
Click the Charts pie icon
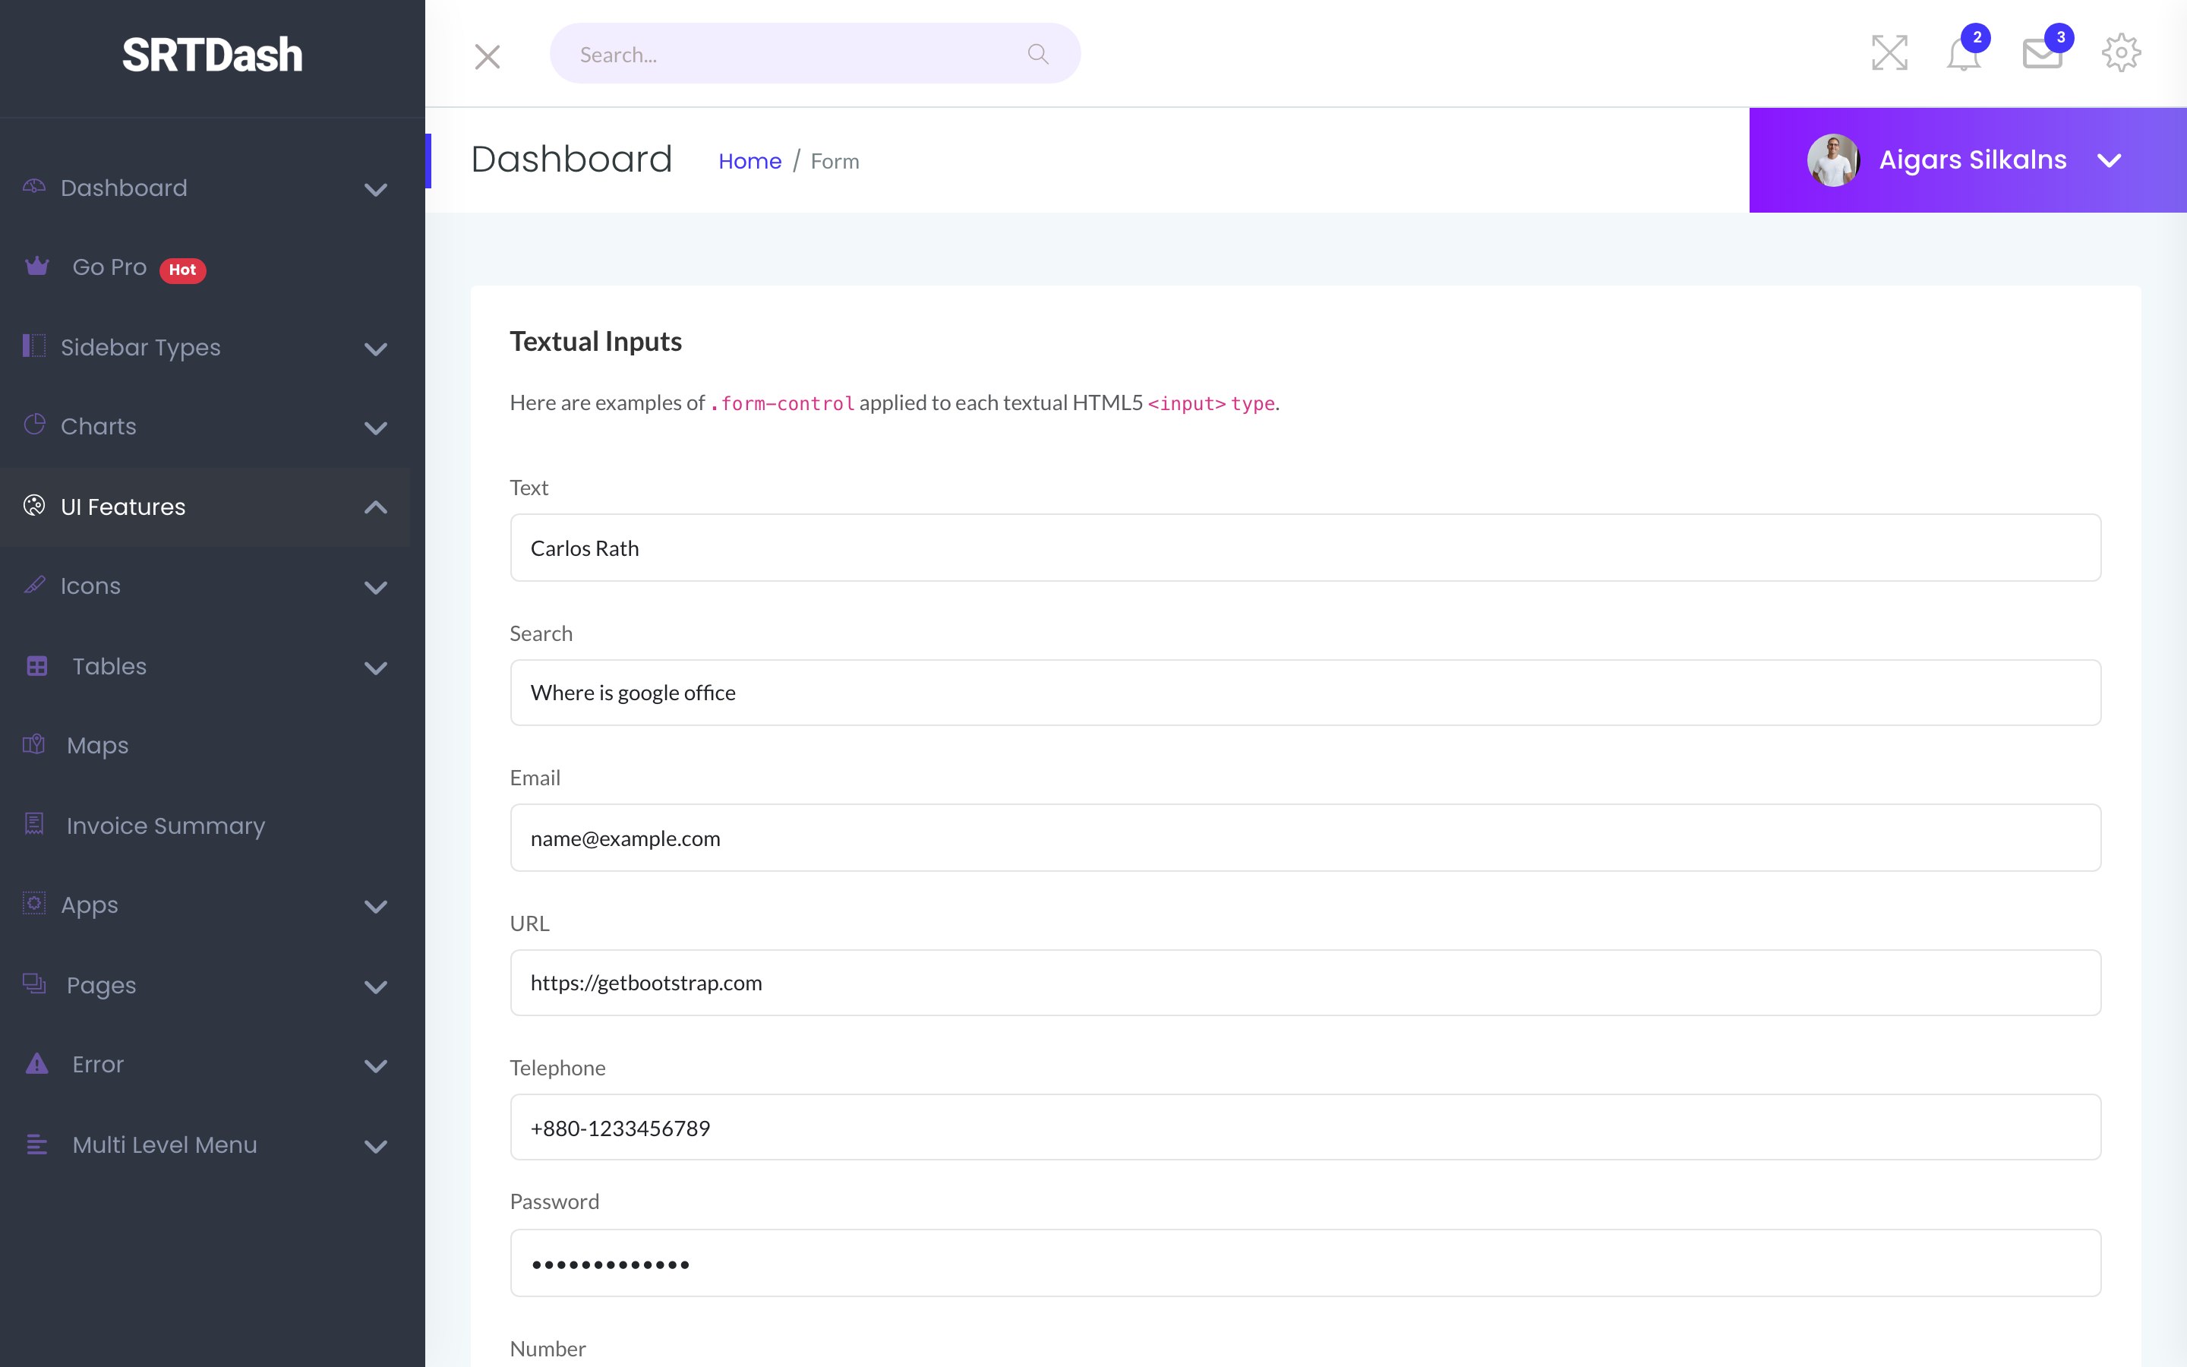34,423
